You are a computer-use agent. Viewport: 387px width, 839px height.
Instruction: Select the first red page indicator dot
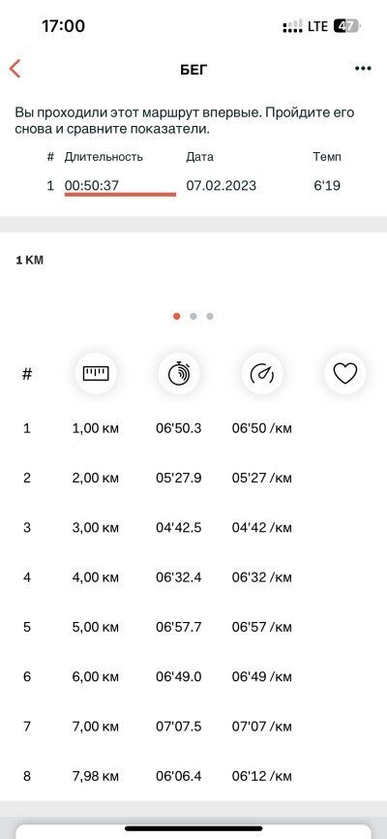coord(176,316)
